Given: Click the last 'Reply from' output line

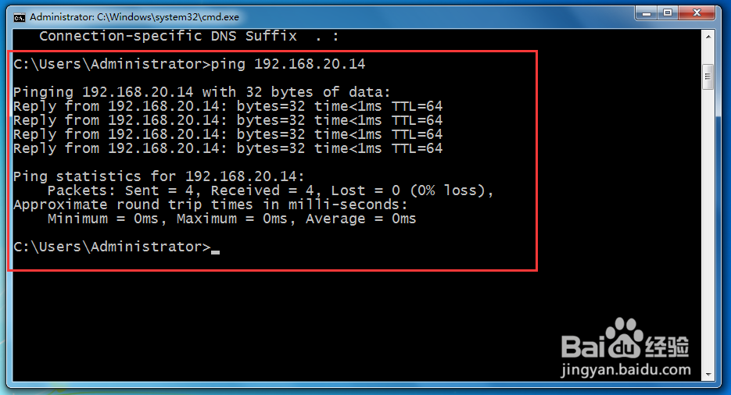Looking at the screenshot, I should (228, 148).
